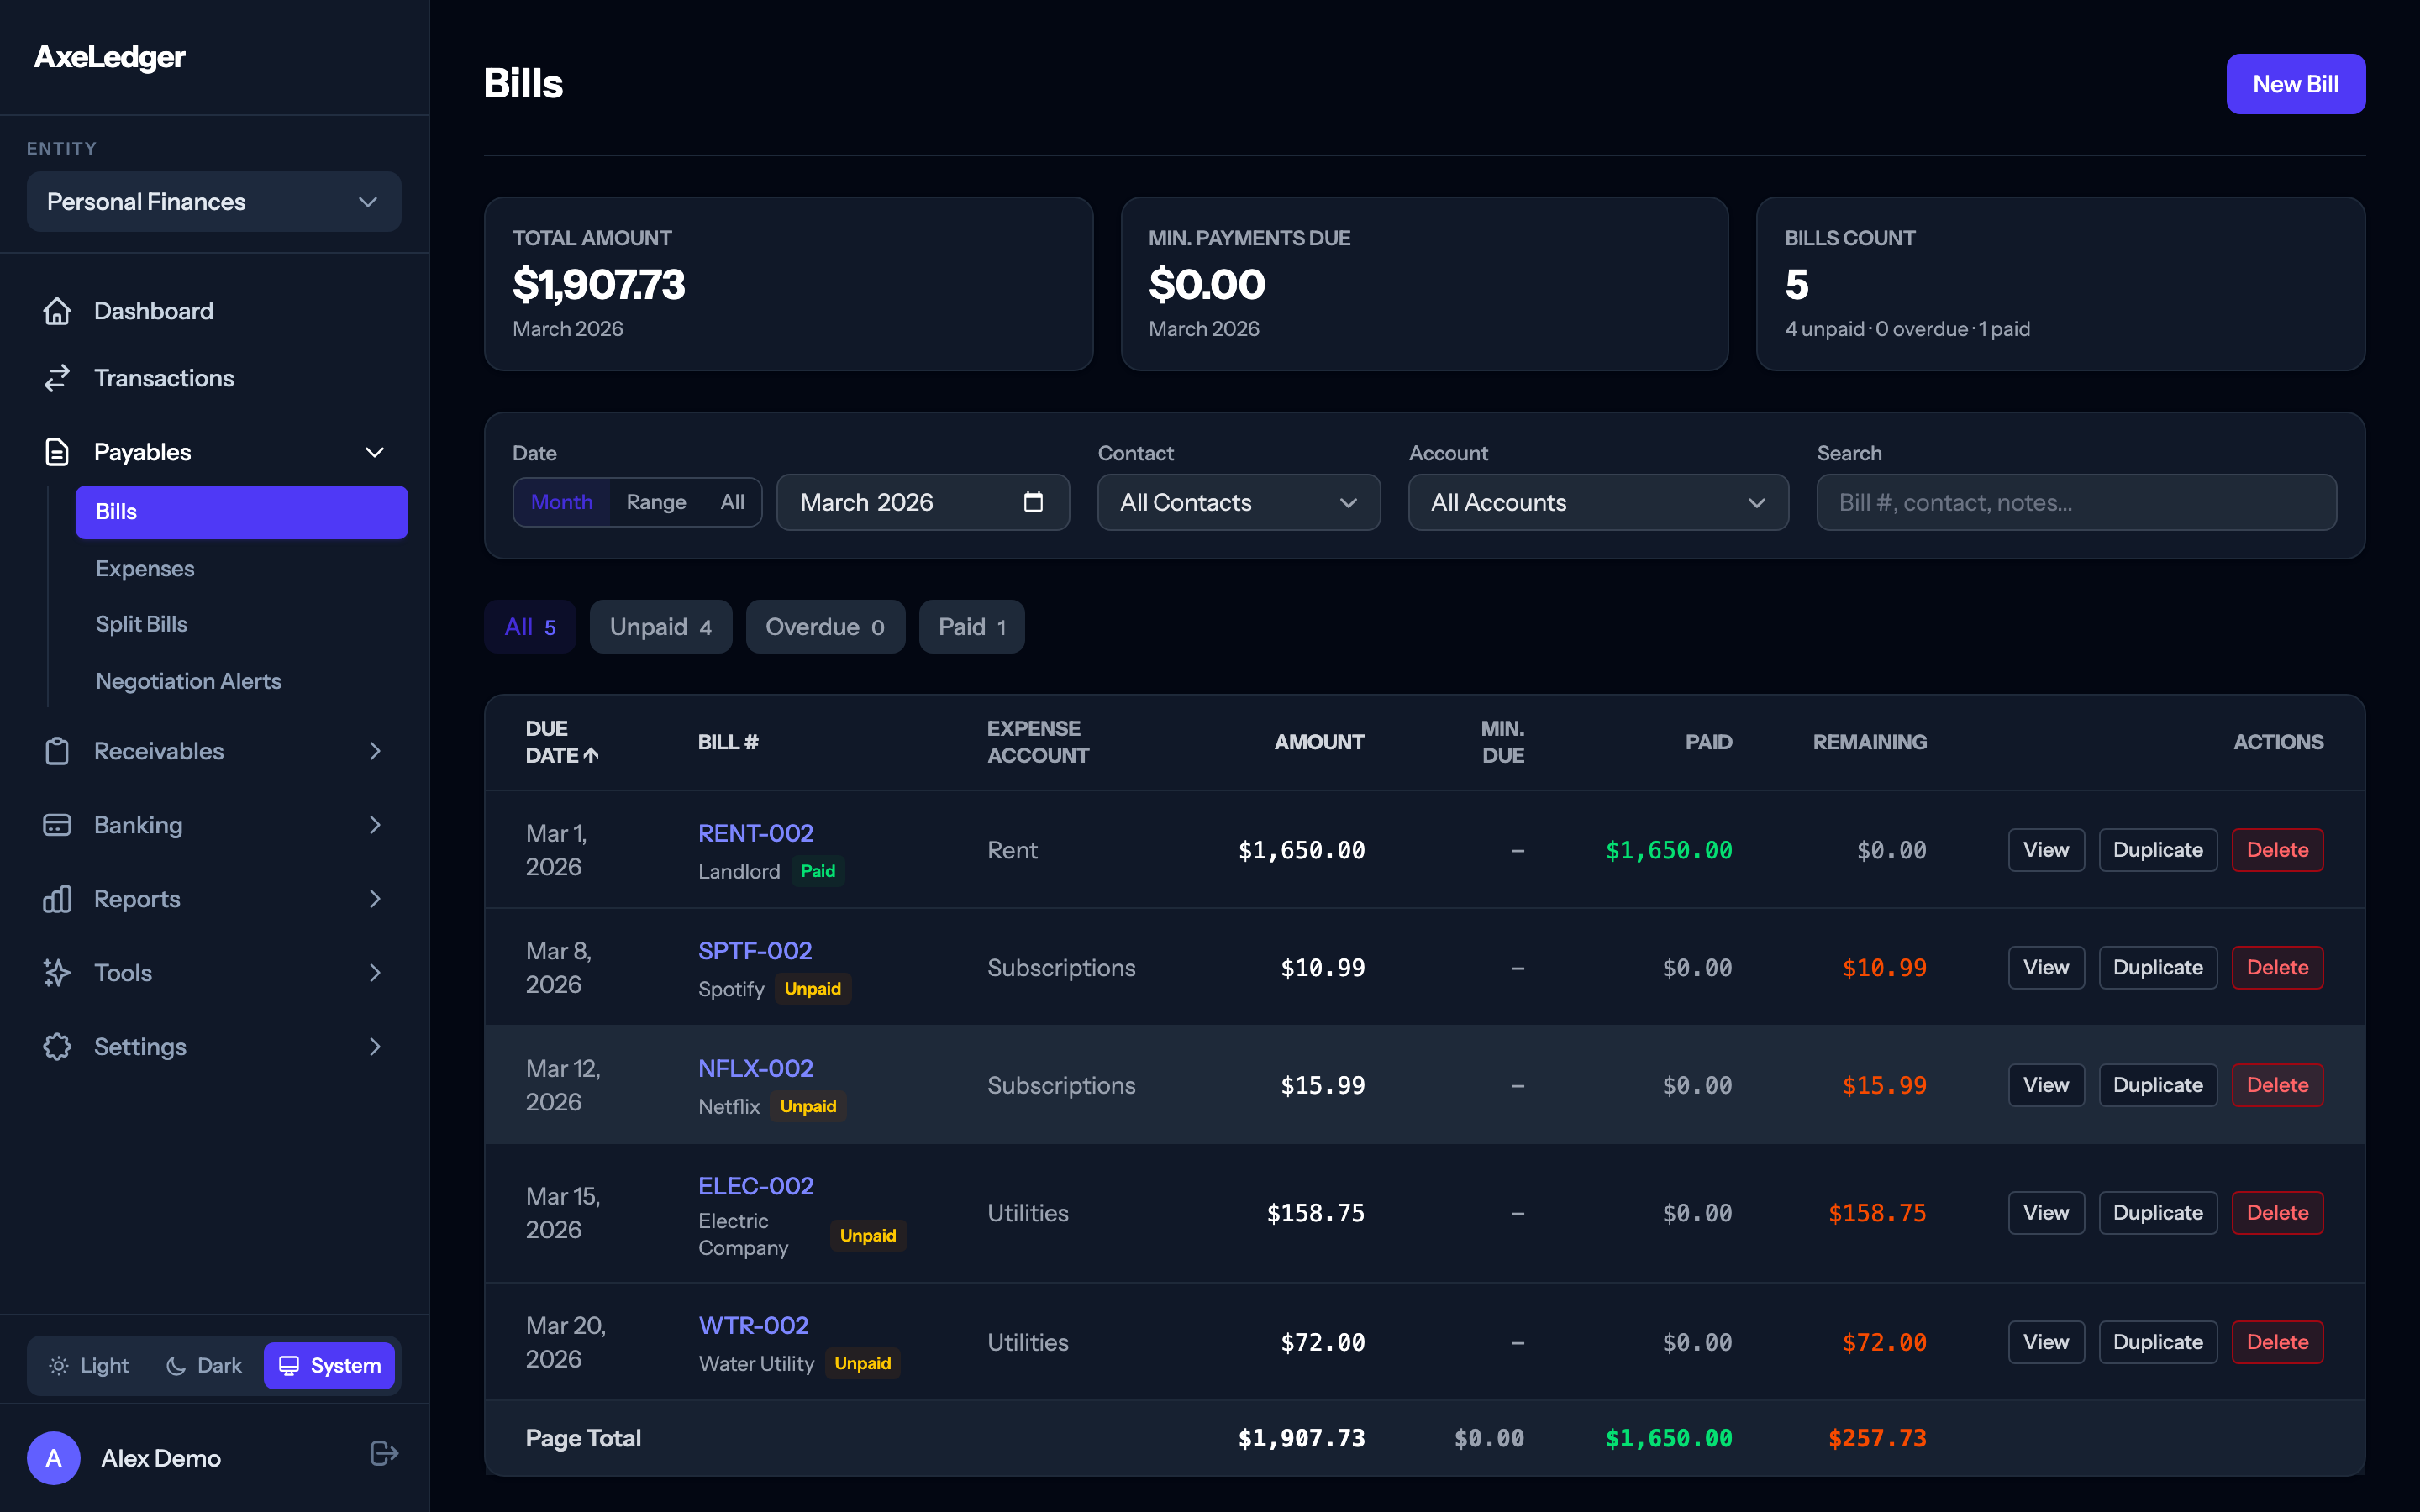Switch to the Unpaid filter tab
Image resolution: width=2420 pixels, height=1512 pixels.
tap(660, 626)
